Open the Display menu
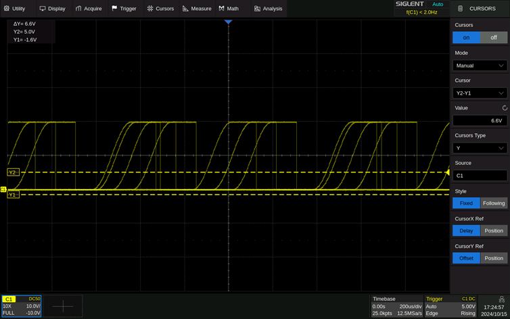This screenshot has height=319, width=510. click(51, 9)
